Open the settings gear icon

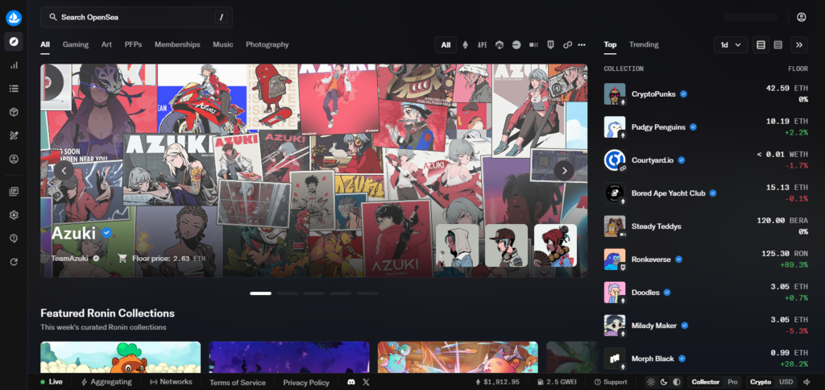[14, 214]
